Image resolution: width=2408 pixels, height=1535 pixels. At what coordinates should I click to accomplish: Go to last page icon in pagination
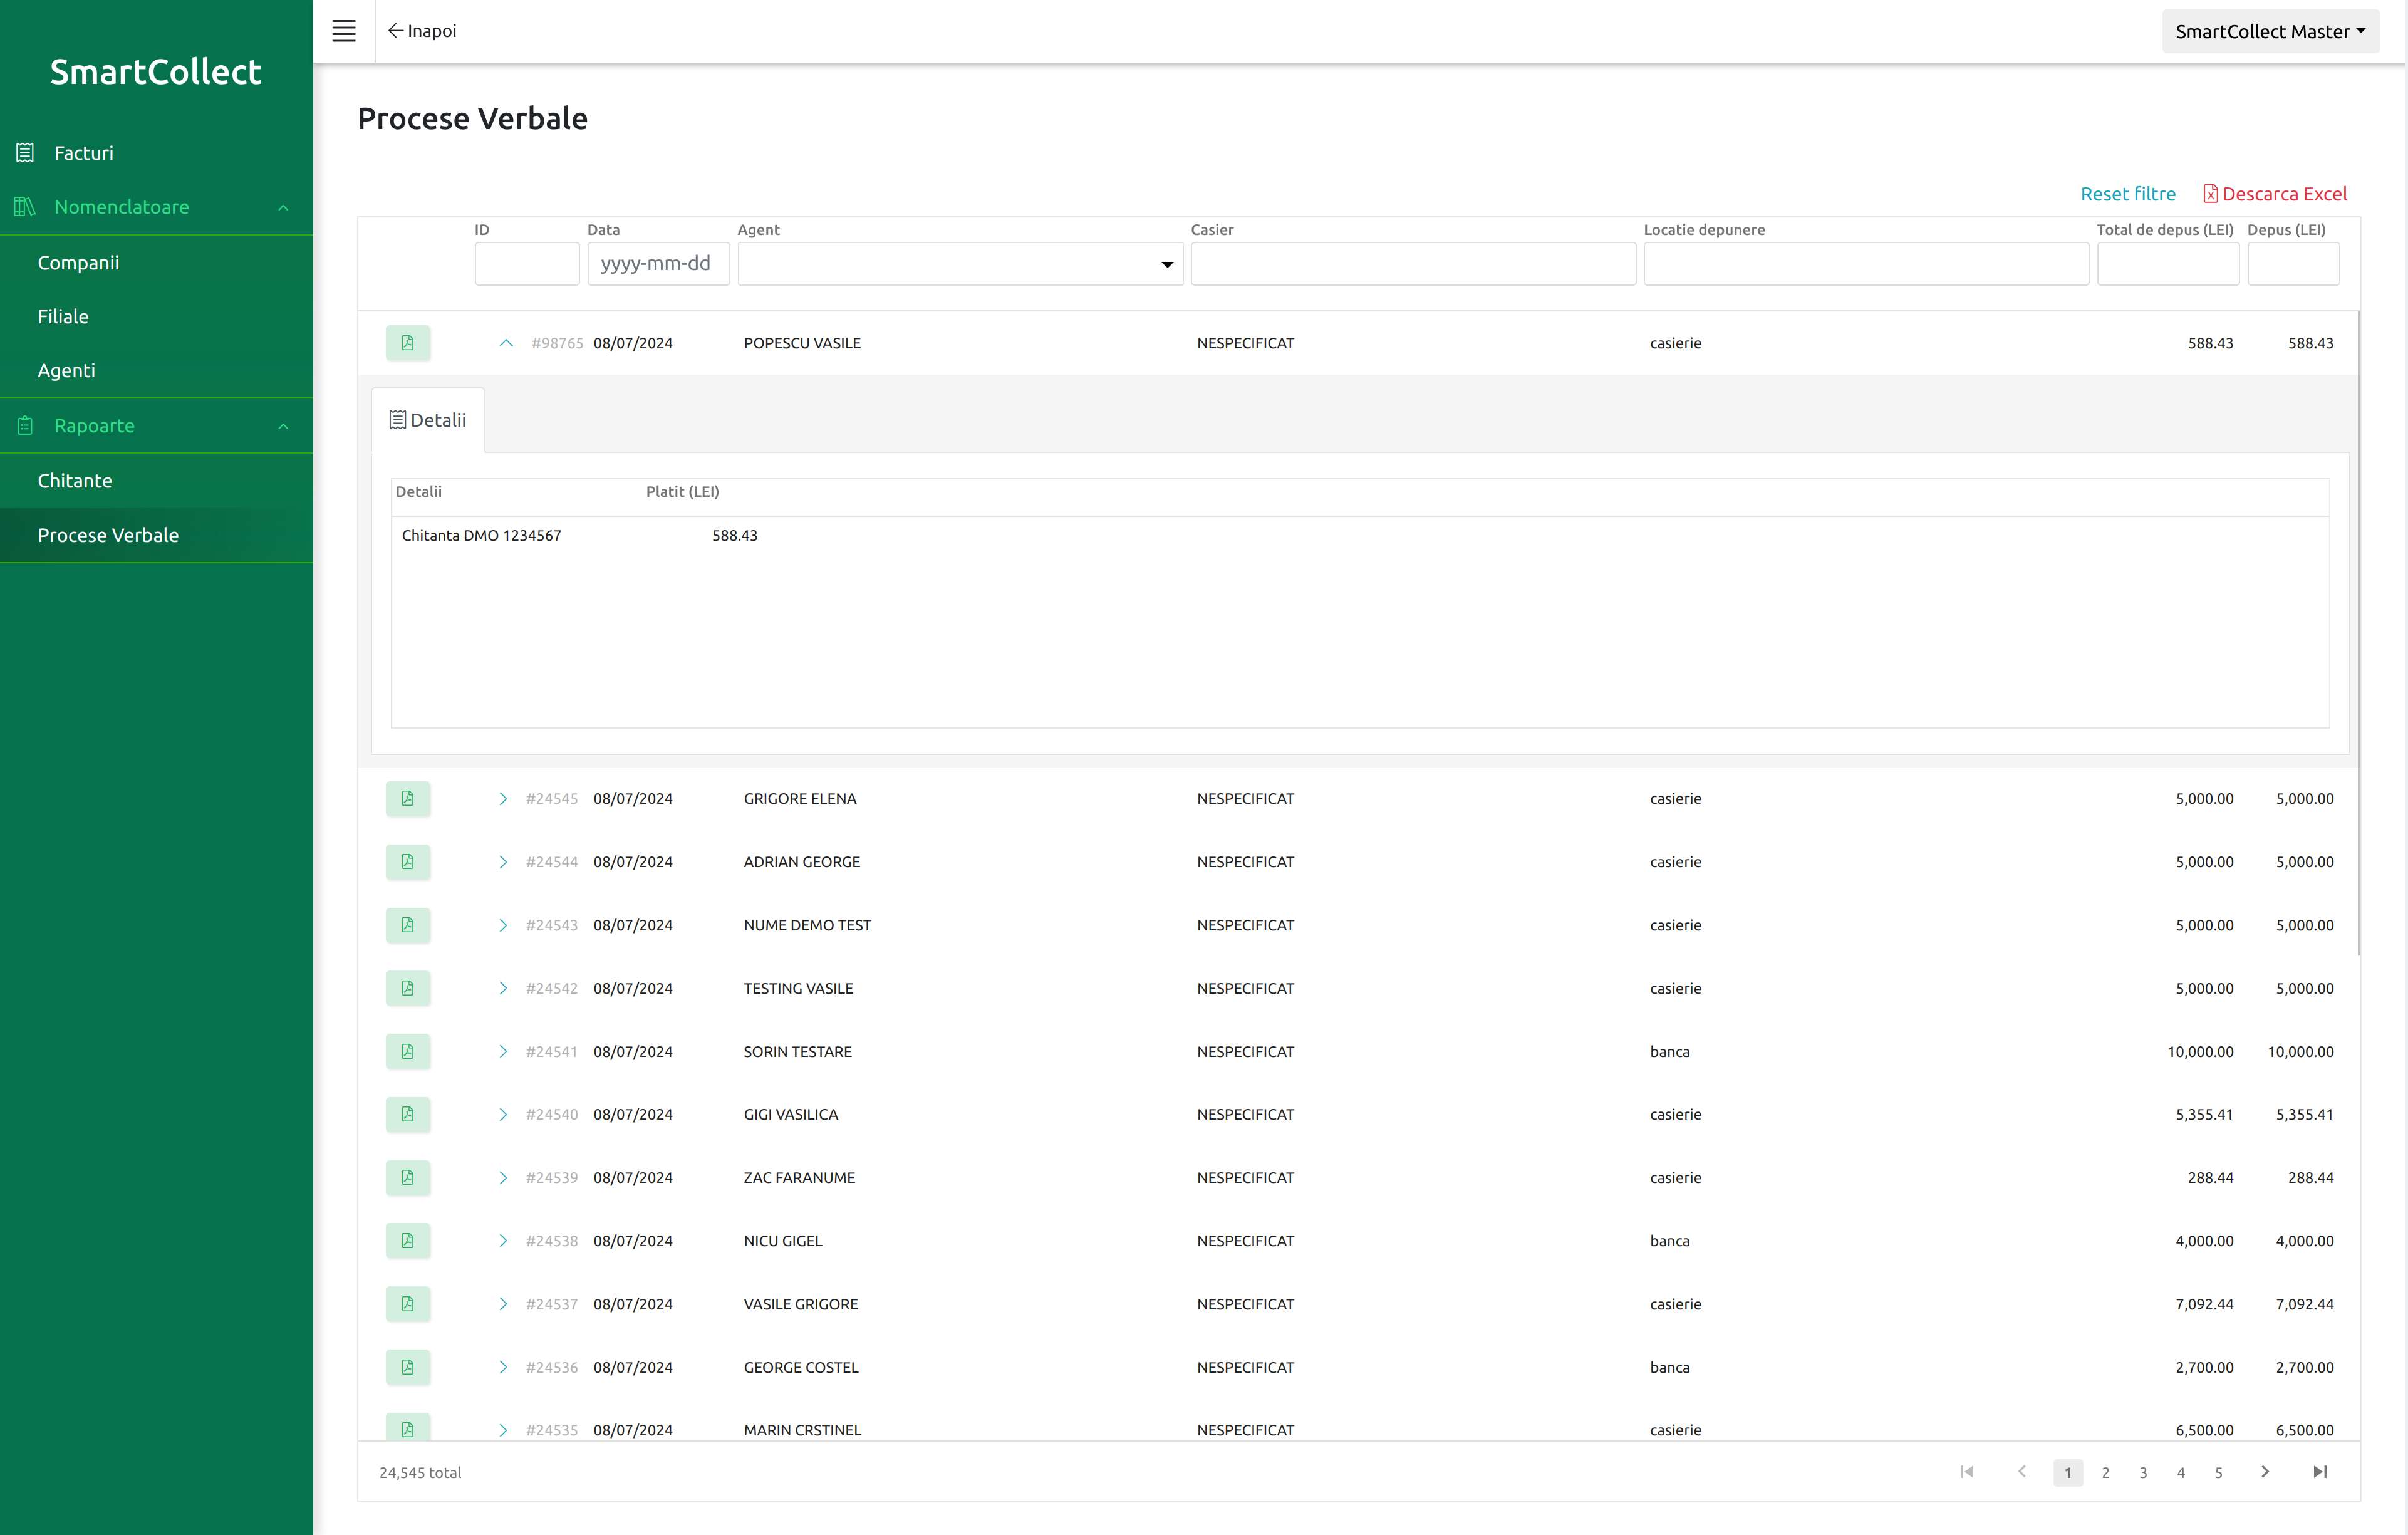coord(2320,1472)
